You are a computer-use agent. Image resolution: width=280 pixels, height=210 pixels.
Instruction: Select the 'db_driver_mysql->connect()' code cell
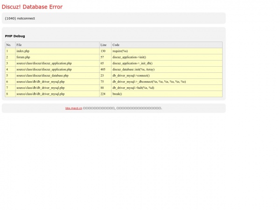click(x=167, y=76)
